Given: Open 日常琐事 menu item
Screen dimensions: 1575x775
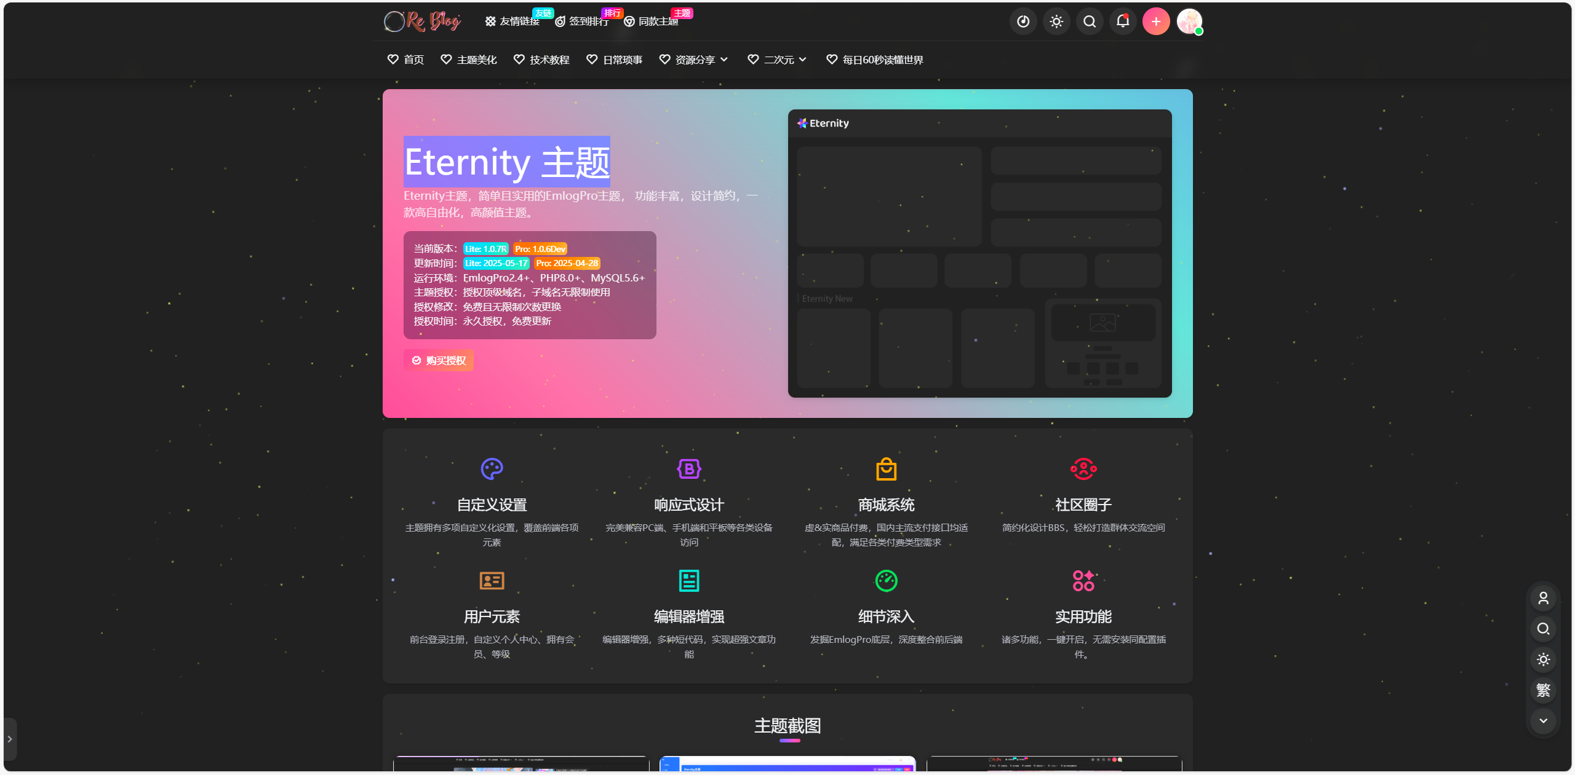Looking at the screenshot, I should [x=614, y=60].
